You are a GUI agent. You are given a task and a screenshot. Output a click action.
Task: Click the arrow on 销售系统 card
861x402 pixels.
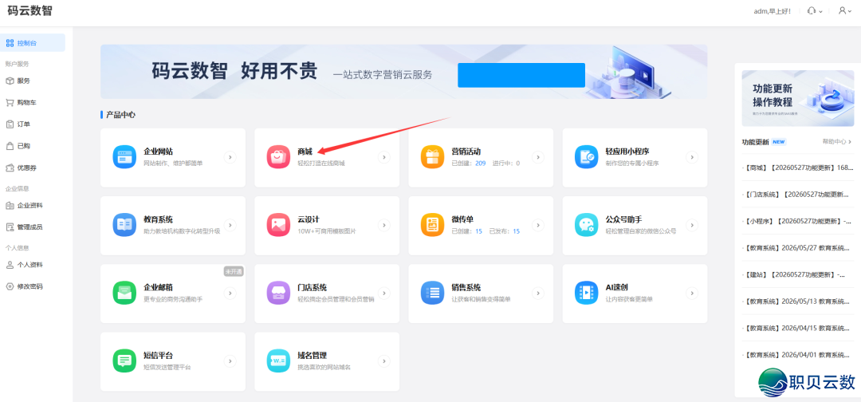(538, 294)
